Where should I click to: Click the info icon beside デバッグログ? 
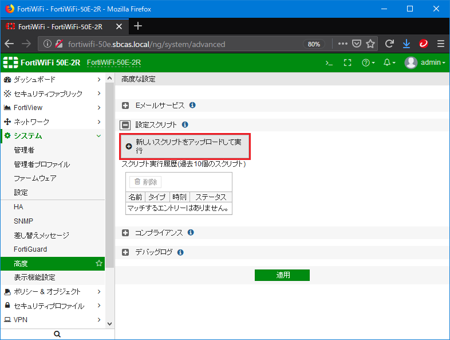click(x=180, y=252)
